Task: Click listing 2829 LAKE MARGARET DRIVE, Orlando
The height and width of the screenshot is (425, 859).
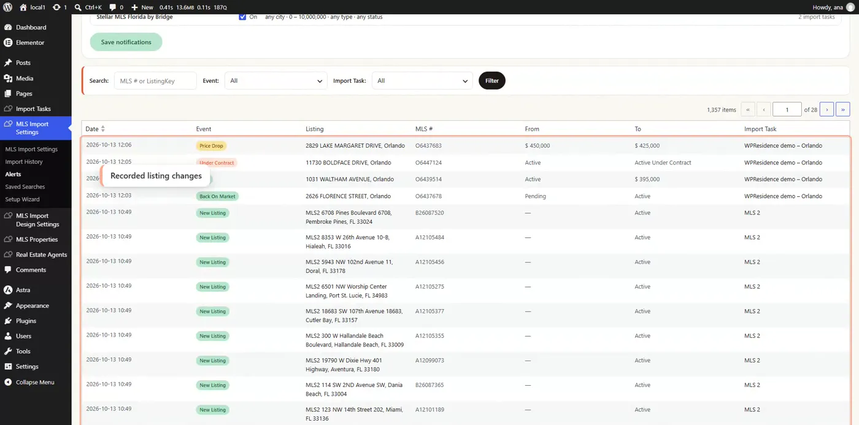Action: tap(355, 146)
